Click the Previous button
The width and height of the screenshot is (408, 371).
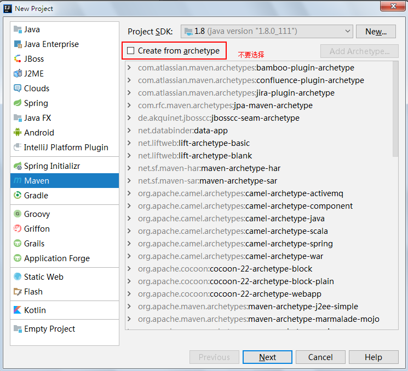click(214, 357)
